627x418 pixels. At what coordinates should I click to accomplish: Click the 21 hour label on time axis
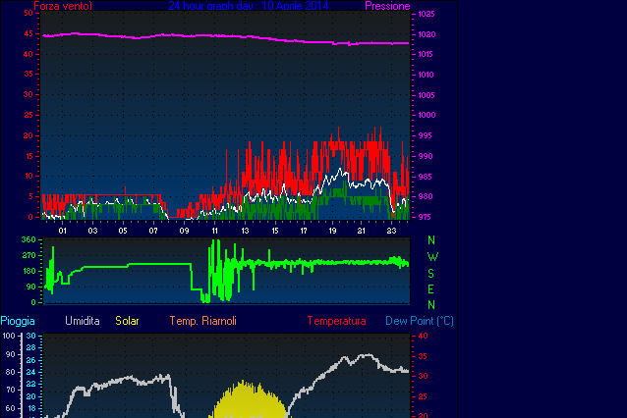361,231
